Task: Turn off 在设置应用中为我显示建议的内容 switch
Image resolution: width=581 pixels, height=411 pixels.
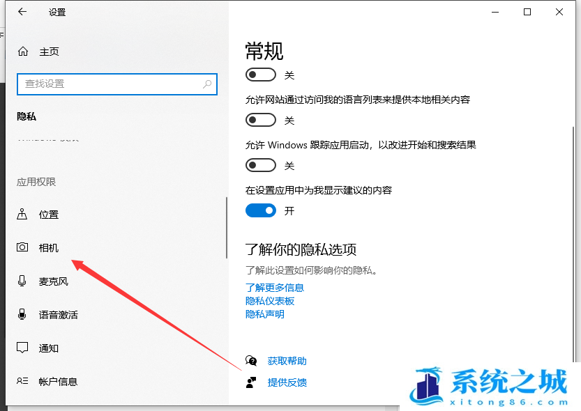Action: (260, 210)
